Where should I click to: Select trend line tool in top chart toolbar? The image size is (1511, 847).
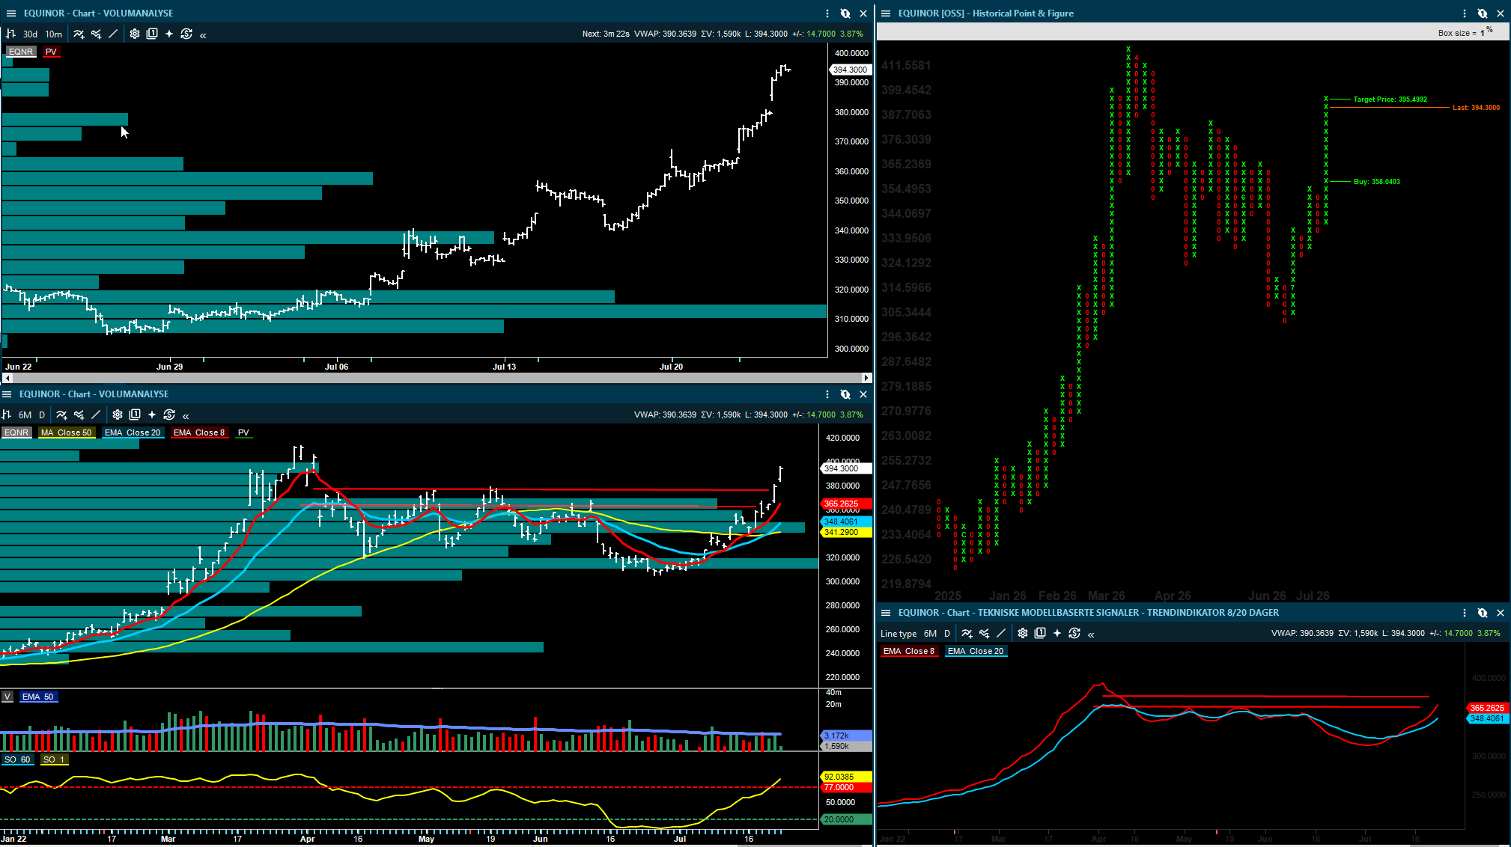(113, 34)
